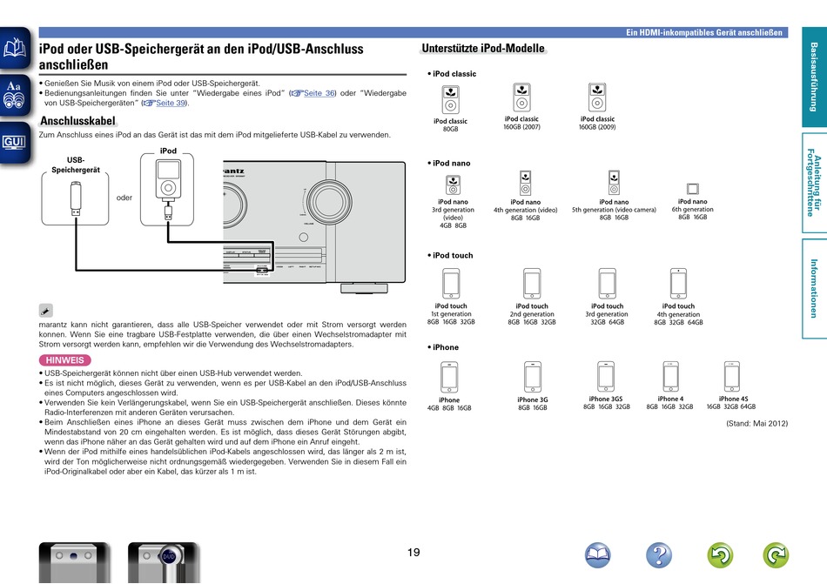The height and width of the screenshot is (584, 827).
Task: Click the iPod nano 4th generation icon
Action: click(525, 184)
